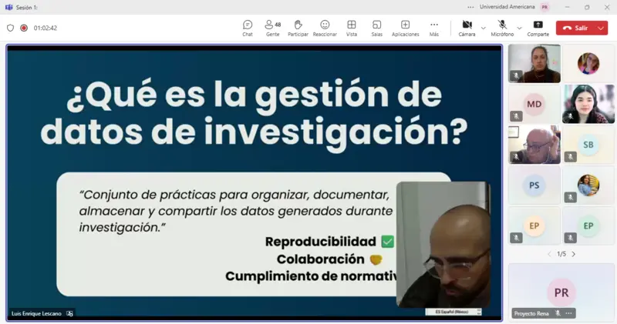Click the shield security icon
617x324 pixels.
pos(11,28)
